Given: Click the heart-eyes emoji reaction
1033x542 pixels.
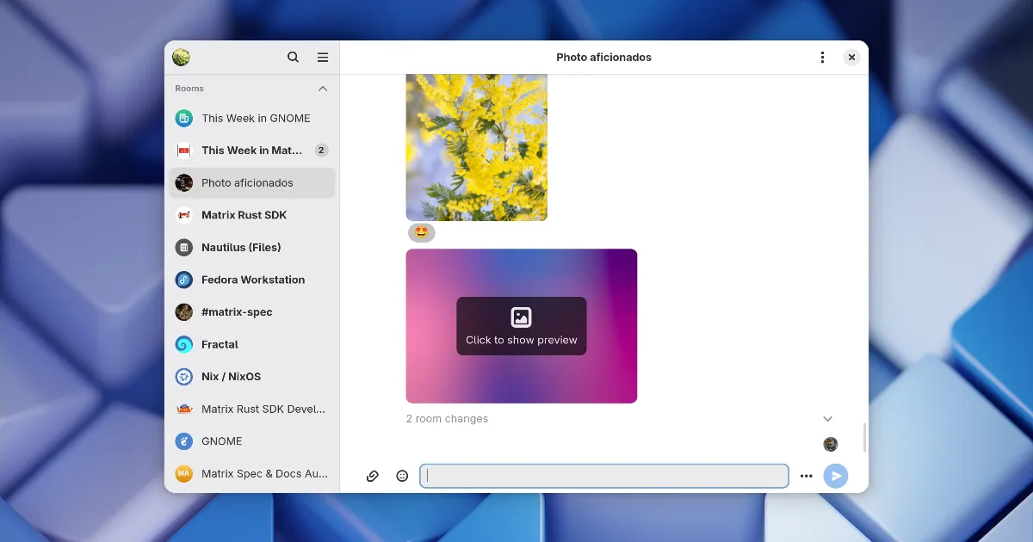Looking at the screenshot, I should click(421, 232).
